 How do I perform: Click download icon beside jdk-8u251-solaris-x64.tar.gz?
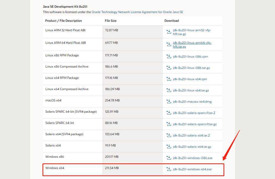[x=169, y=146]
